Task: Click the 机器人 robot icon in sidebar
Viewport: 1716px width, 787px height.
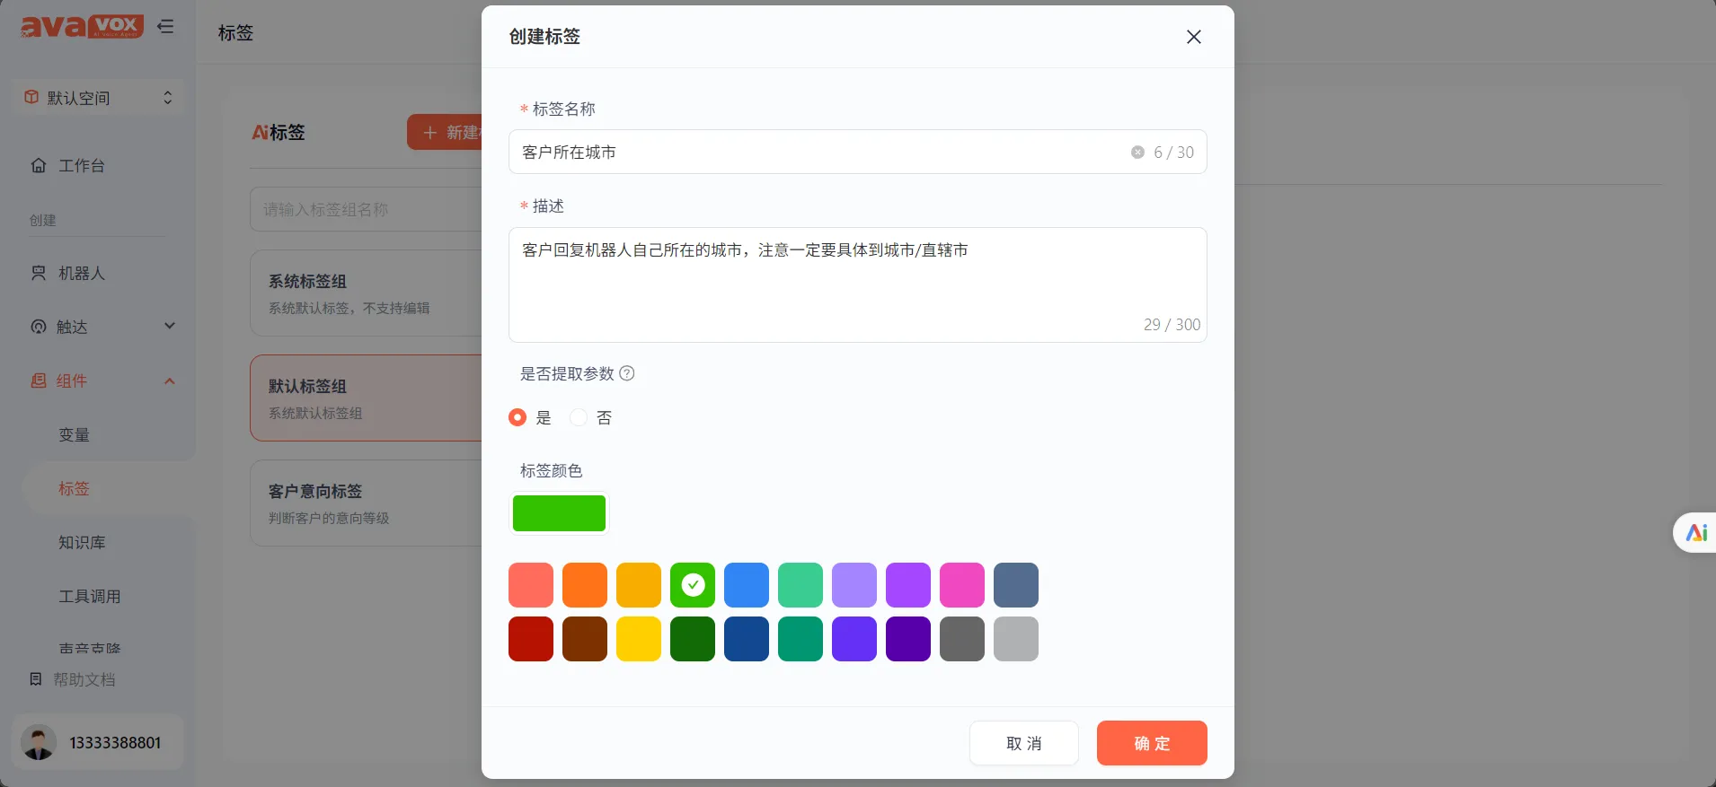Action: pyautogui.click(x=39, y=274)
